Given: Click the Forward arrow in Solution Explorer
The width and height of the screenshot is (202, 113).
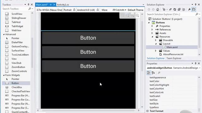Looking at the screenshot, I should 153,9.
